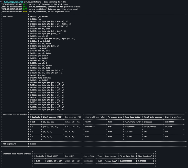The image size is (188, 168).
Task: Click the line '0x101c: ljmp 0:0x621'
Action: pyautogui.click(x=40, y=41)
